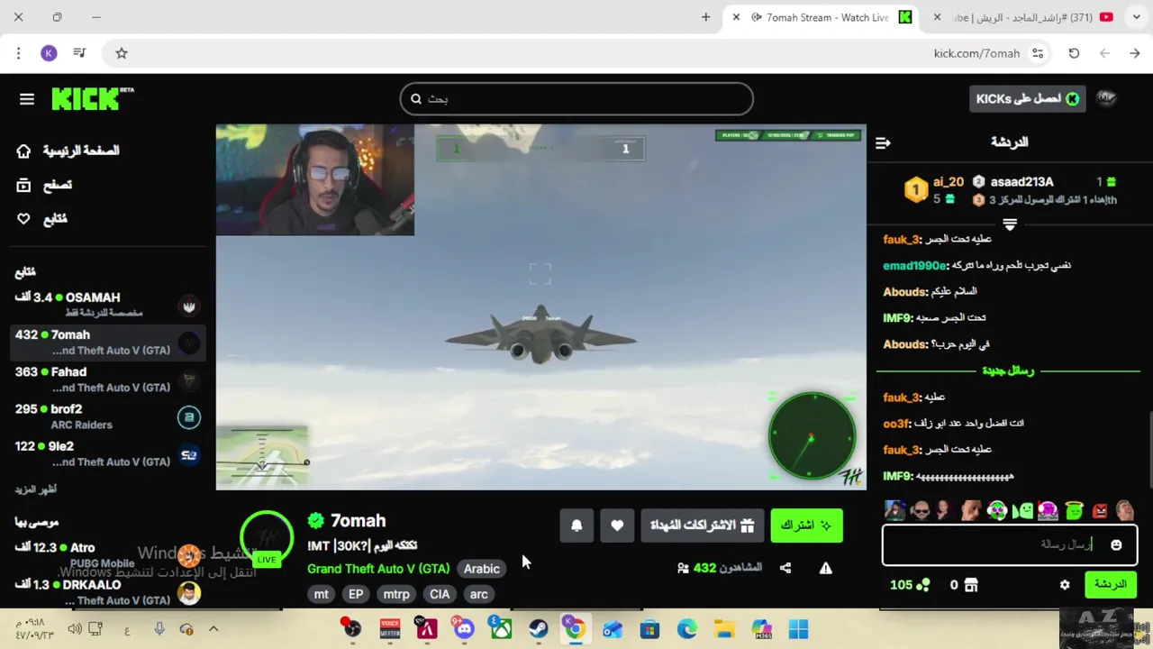
Task: Expand the chat leaderboard chevron below gifts
Action: (1010, 225)
